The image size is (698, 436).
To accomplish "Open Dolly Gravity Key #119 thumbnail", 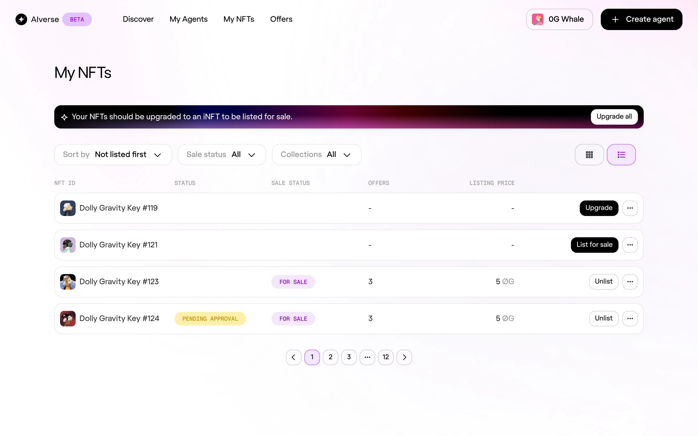I will (x=68, y=208).
